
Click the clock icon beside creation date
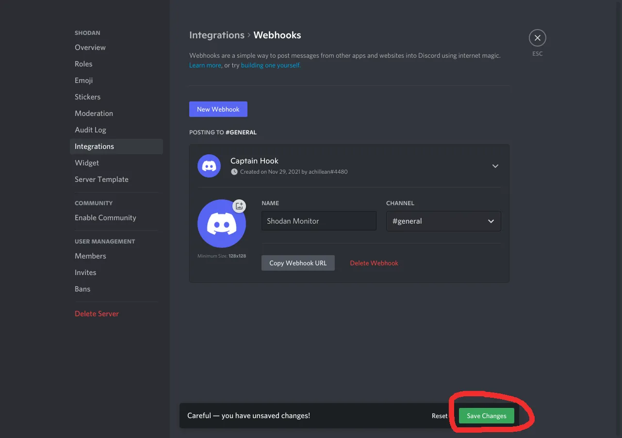[x=234, y=172]
